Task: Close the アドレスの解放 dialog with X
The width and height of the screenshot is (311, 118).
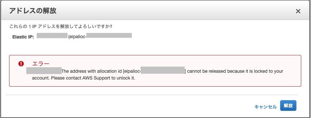Action: tap(298, 11)
